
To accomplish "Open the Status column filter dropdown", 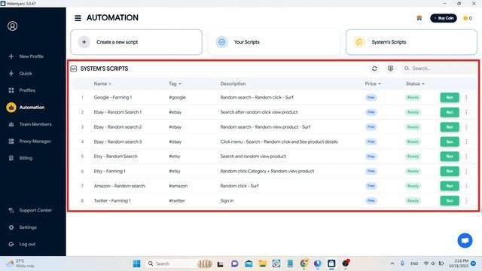I will 415,84.
